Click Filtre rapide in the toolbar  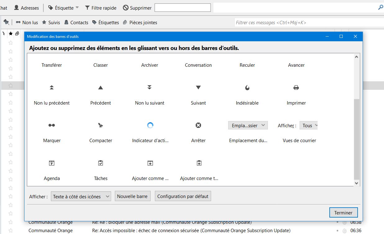pyautogui.click(x=101, y=8)
